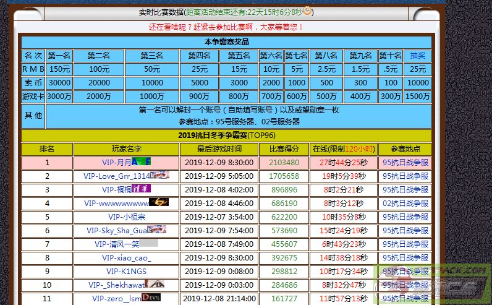Viewport: 492px width, 305px height.
Task: Click the dark badge beside VIP-wwwwwwwwww
Action: 159,203
